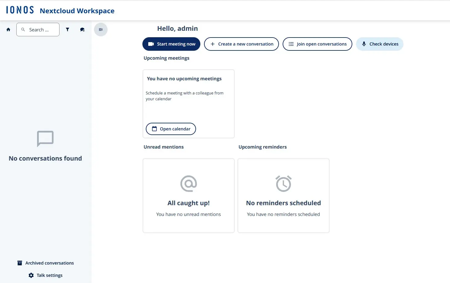Open Join open conversations
The height and width of the screenshot is (283, 450).
pos(317,44)
